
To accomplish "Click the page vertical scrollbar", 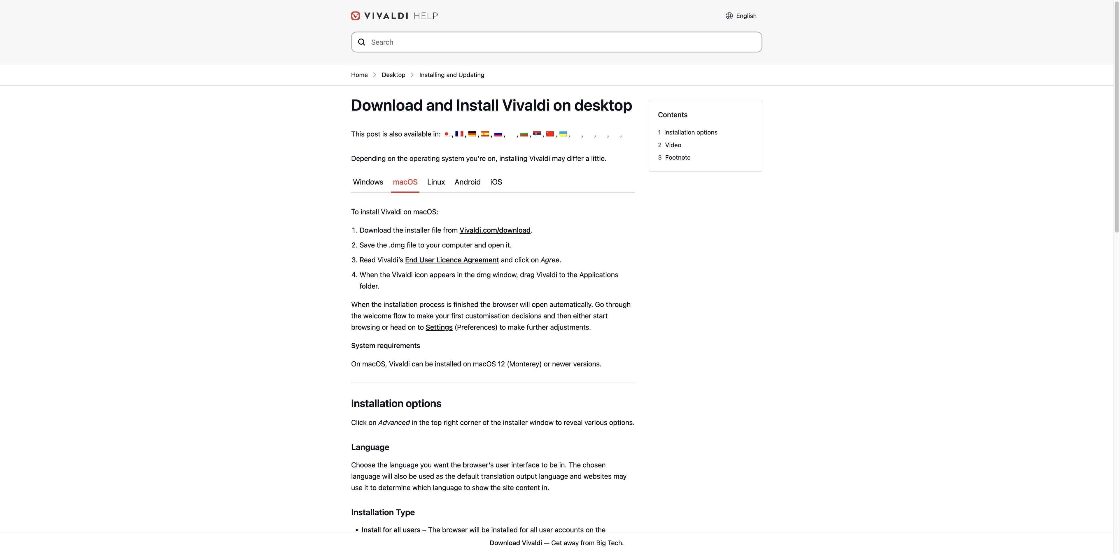I will click(1116, 117).
